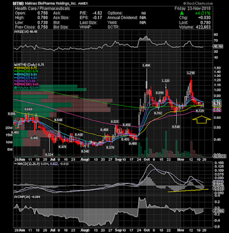This screenshot has width=229, height=233.
Task: Click the EPS value -0.17
Action: click(x=97, y=18)
